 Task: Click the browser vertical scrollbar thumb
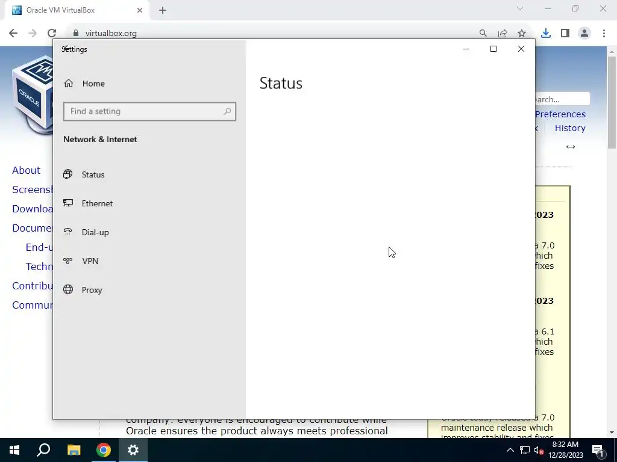[x=612, y=102]
